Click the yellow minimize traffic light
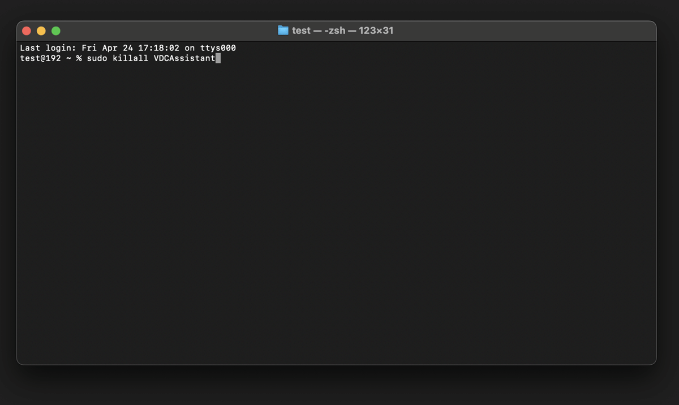Image resolution: width=679 pixels, height=405 pixels. [41, 31]
